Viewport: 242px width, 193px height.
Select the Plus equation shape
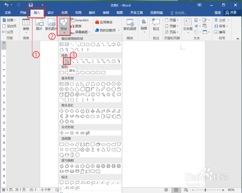61,133
